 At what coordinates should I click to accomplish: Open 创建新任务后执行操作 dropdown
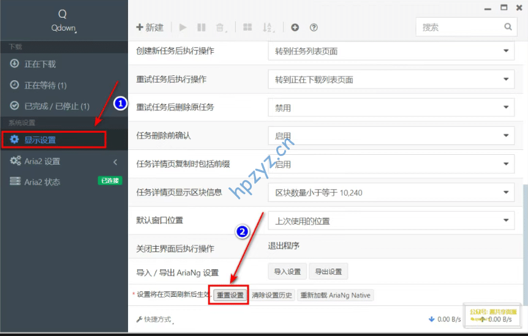[x=391, y=51]
